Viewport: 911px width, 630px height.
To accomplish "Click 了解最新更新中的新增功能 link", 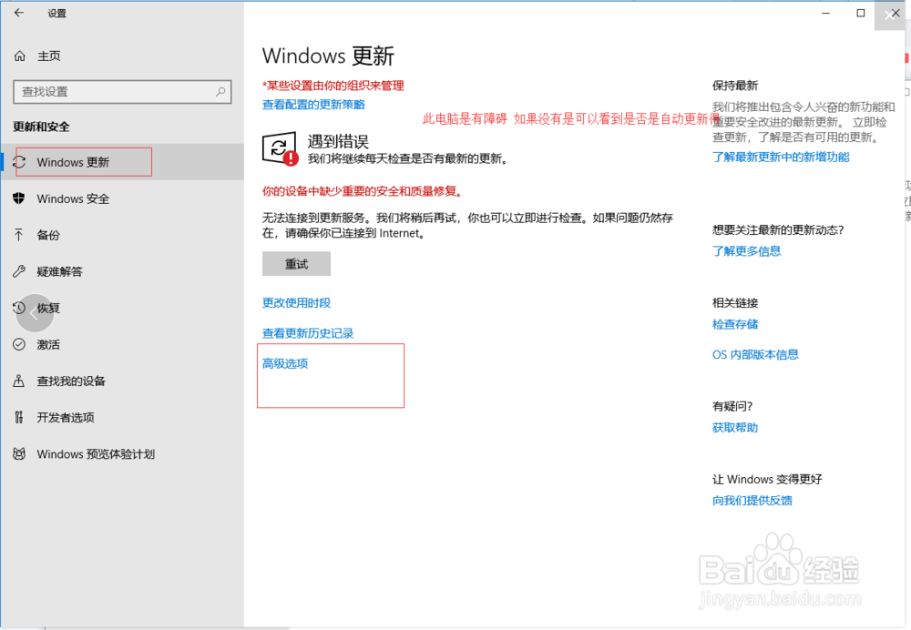I will (781, 157).
